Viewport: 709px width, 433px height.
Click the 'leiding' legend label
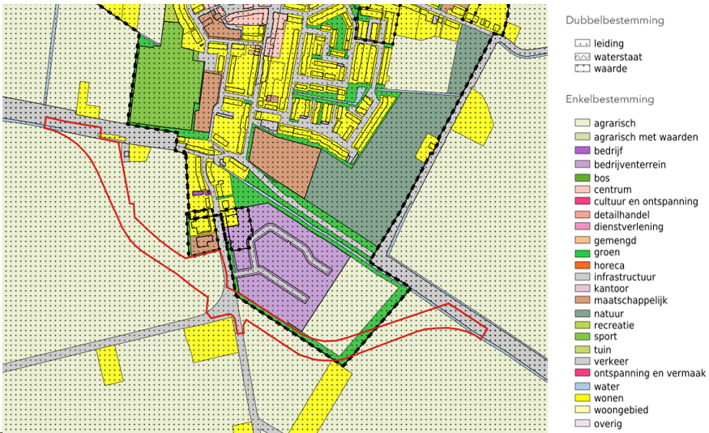click(x=609, y=44)
